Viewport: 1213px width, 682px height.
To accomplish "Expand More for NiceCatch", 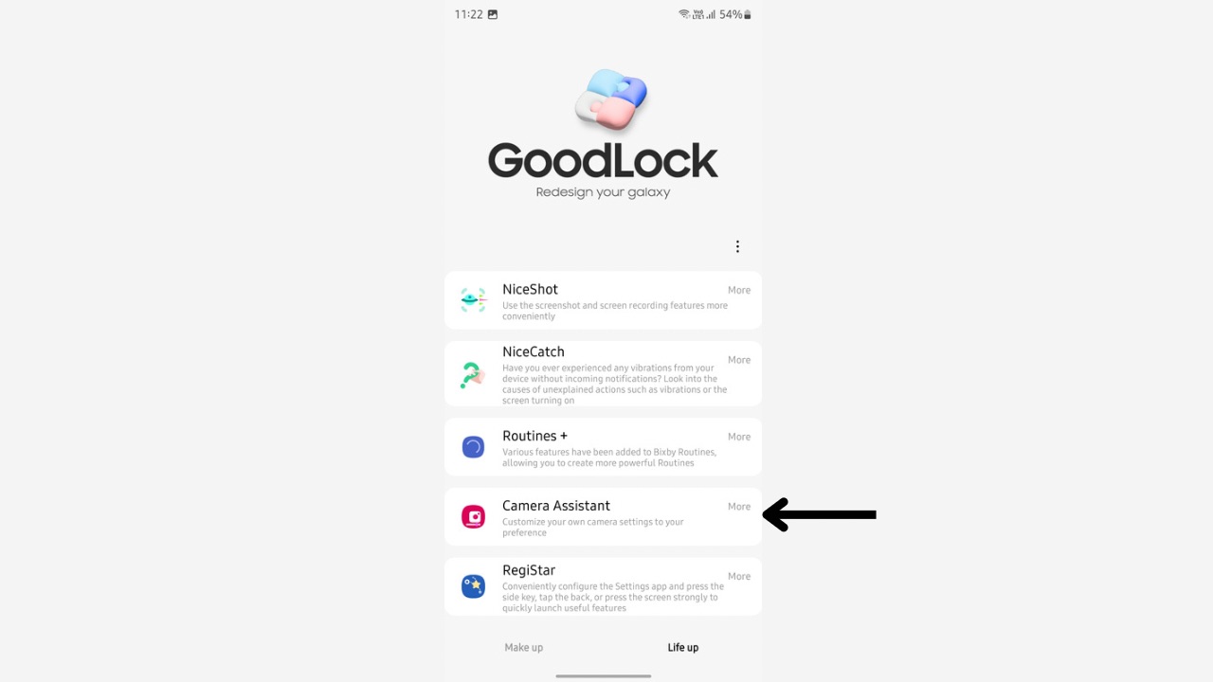I will 739,360.
